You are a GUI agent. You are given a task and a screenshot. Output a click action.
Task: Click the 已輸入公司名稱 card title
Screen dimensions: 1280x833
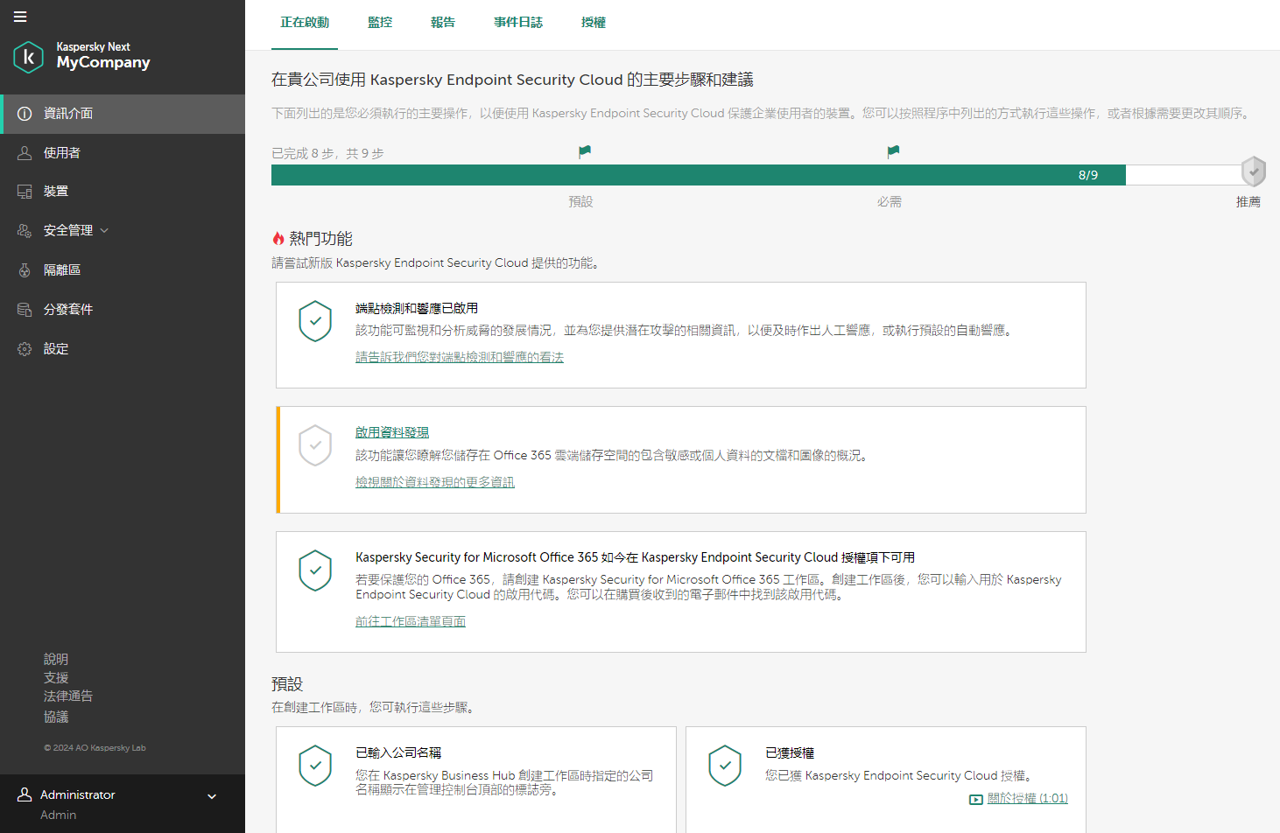coord(398,752)
